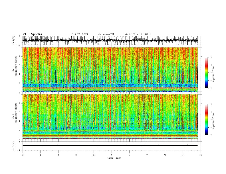
Task: Click the time axis tick label '7'
Action: point(147,155)
